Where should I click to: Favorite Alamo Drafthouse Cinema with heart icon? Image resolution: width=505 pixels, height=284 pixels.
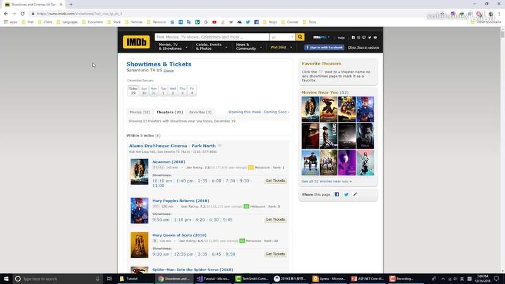coord(220,146)
